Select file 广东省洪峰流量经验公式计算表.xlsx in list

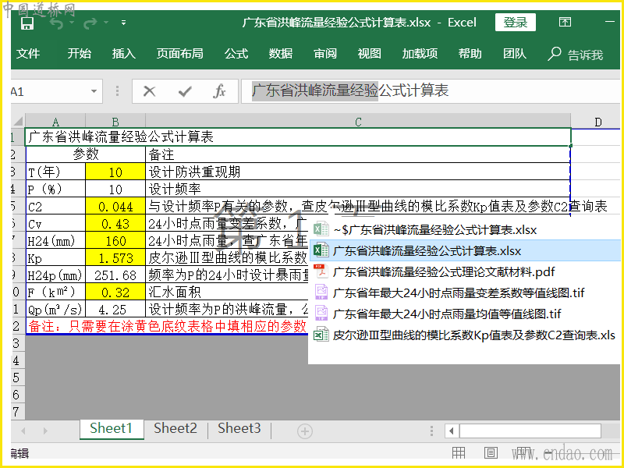[x=465, y=250]
